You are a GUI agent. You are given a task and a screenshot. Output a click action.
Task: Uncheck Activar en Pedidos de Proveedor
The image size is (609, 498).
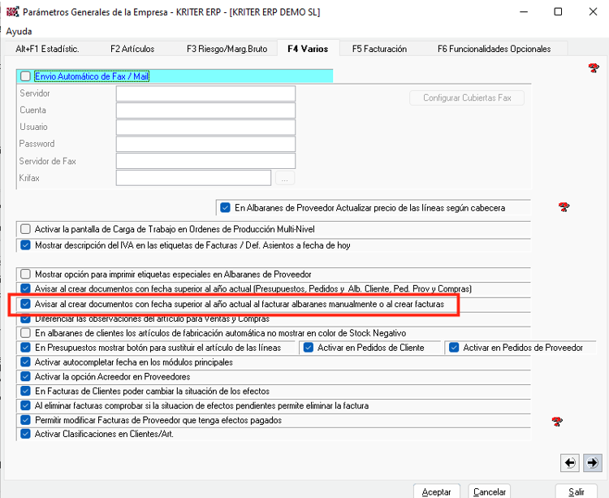454,347
